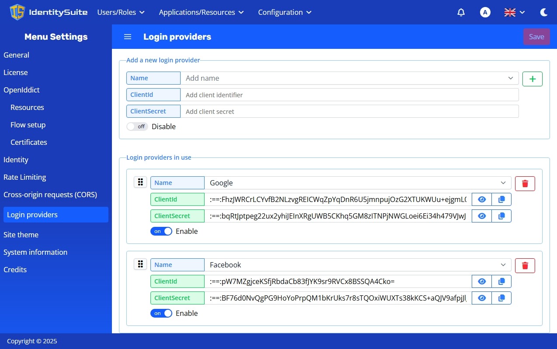Click the notification bell icon
Image resolution: width=557 pixels, height=349 pixels.
[461, 12]
